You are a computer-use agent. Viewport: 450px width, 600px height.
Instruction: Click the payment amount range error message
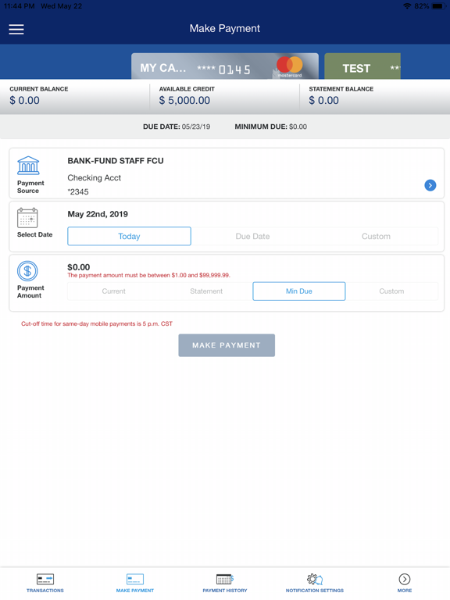click(149, 275)
